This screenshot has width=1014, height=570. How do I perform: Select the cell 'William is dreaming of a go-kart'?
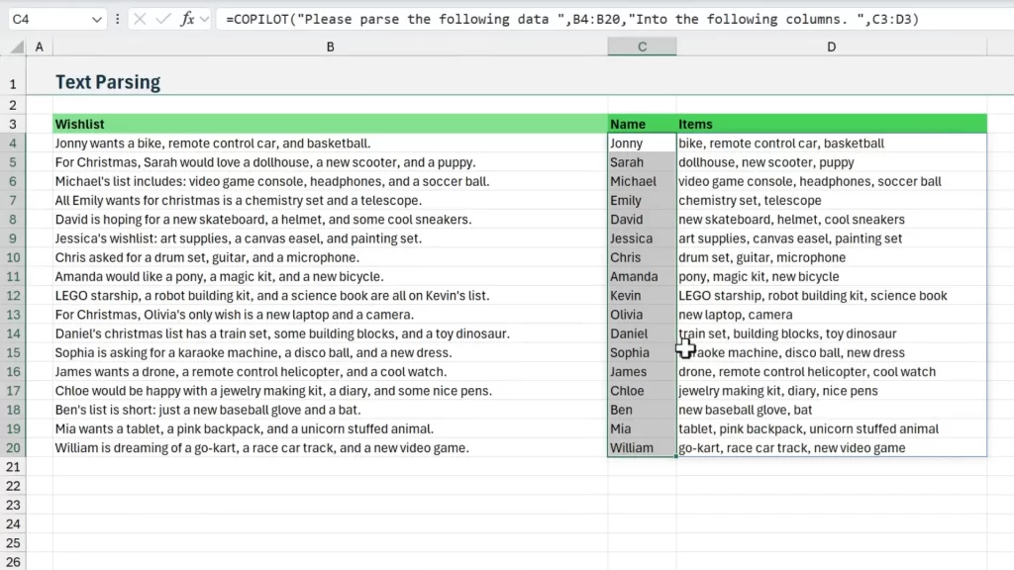tap(330, 448)
